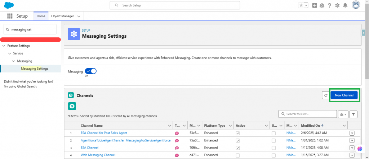Open row actions for ESA Channel for Post Sales Agent
The height and width of the screenshot is (159, 369).
[x=352, y=133]
